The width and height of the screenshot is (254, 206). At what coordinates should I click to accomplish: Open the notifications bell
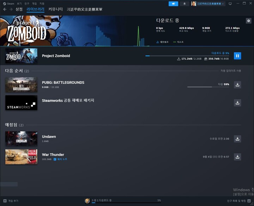point(185,4)
